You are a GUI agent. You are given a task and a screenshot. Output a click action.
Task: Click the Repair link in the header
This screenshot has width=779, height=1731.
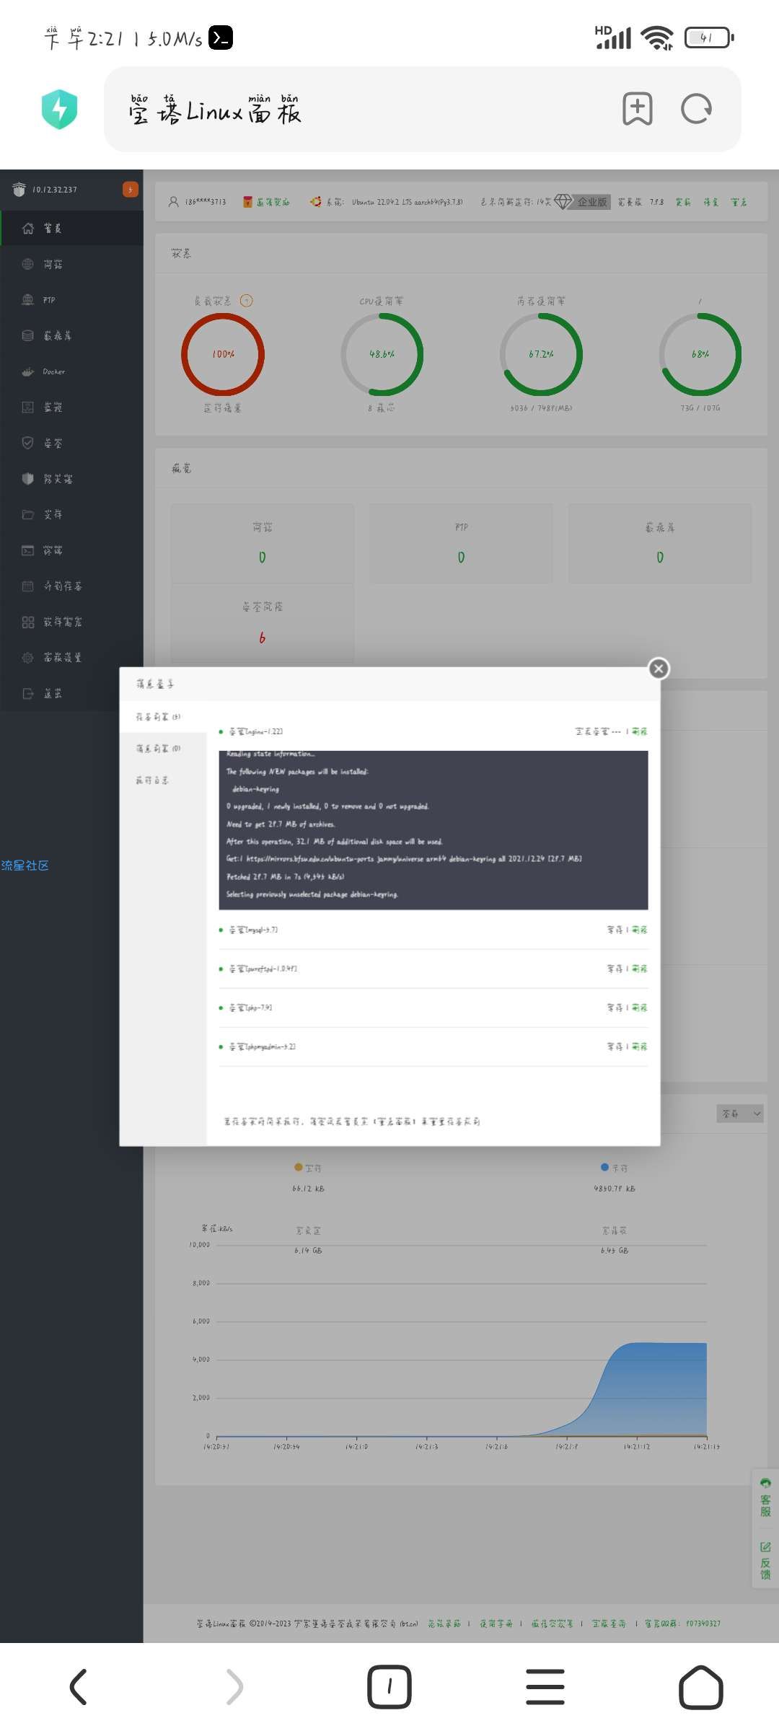coord(711,202)
